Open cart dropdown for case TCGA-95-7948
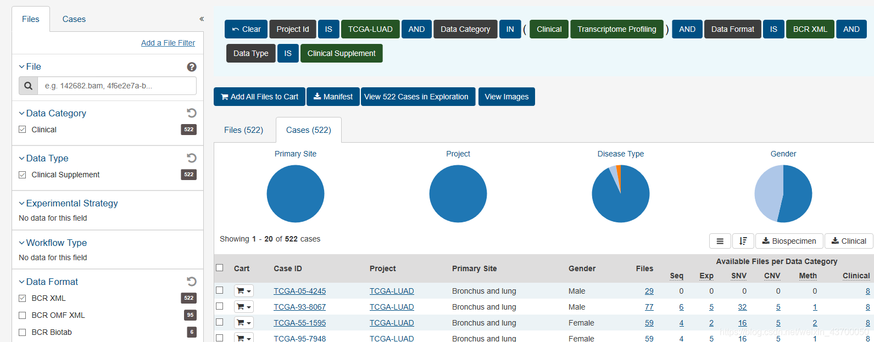The image size is (874, 342). [x=244, y=338]
